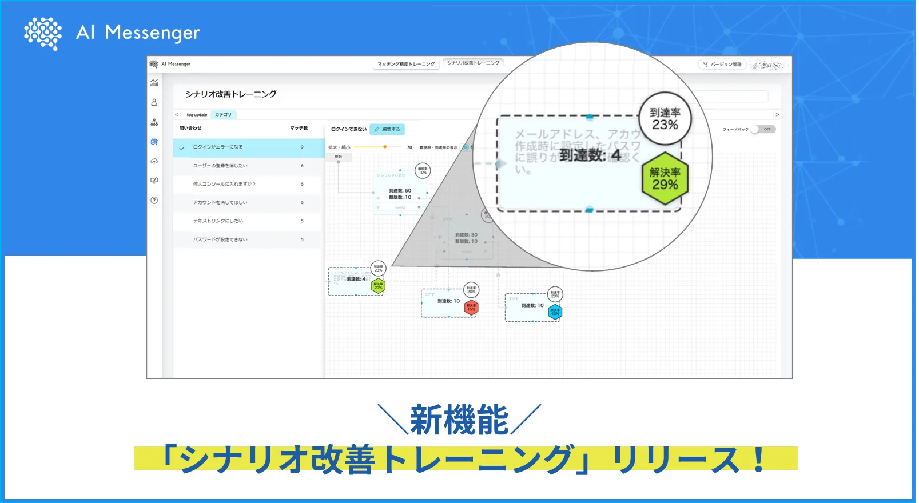Click the 問い合わせ column header

click(190, 128)
